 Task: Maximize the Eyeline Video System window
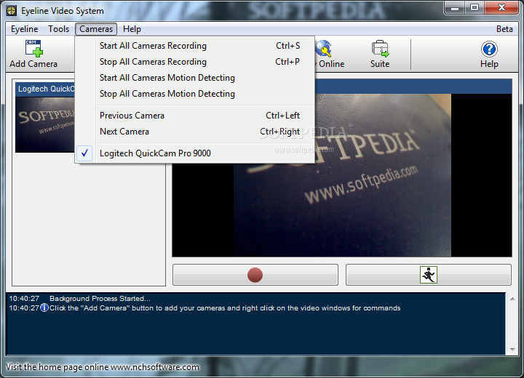(475, 8)
